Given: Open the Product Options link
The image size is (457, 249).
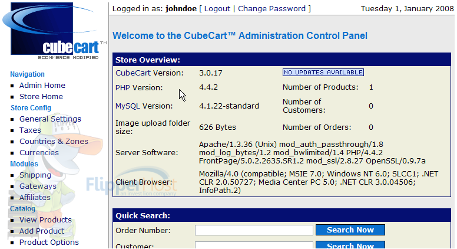Looking at the screenshot, I should pyautogui.click(x=49, y=243).
